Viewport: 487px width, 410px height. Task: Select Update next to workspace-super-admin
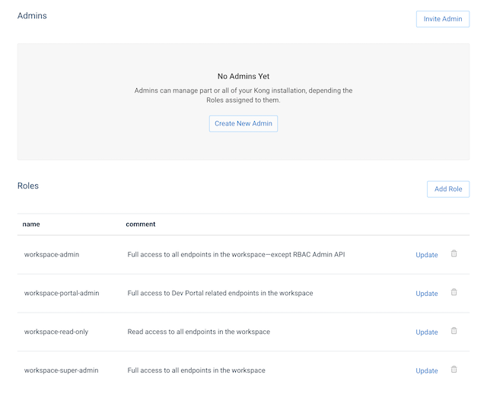point(426,371)
